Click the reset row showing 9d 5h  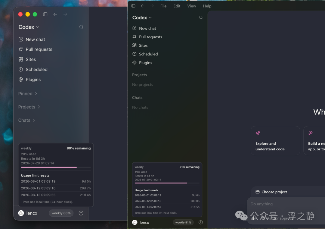[56, 181]
